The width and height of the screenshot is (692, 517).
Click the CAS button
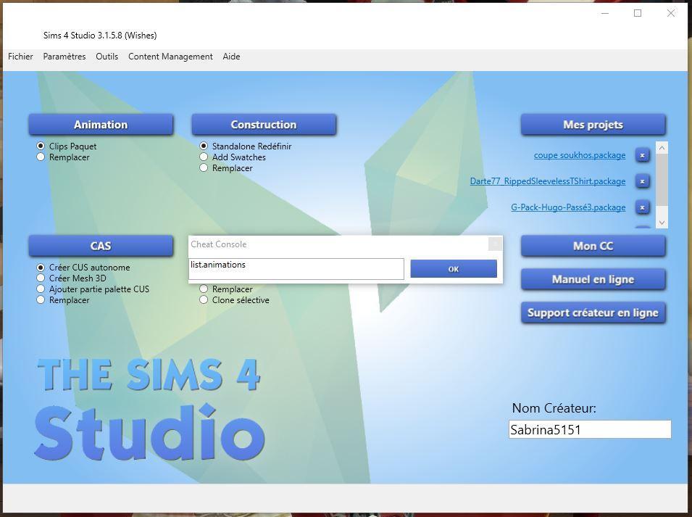coord(101,246)
